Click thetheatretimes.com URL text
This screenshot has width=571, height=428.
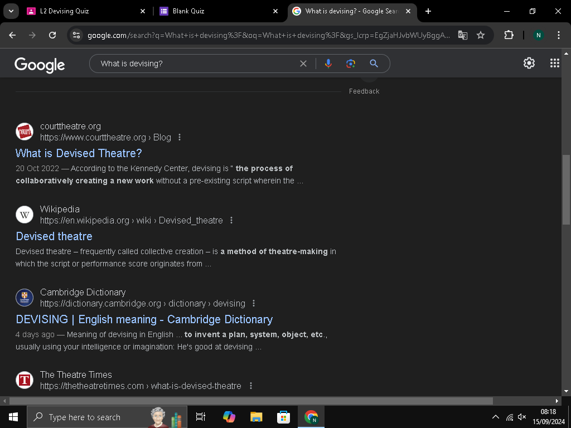pos(141,386)
